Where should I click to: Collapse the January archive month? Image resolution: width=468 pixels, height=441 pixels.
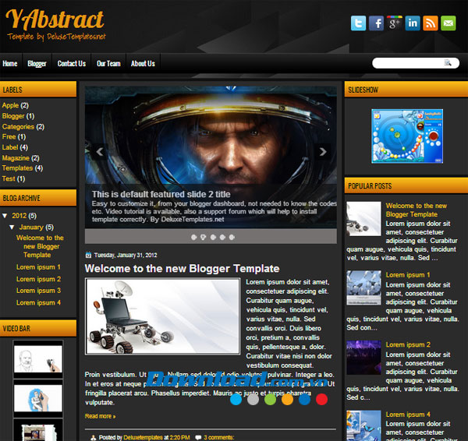coord(12,228)
